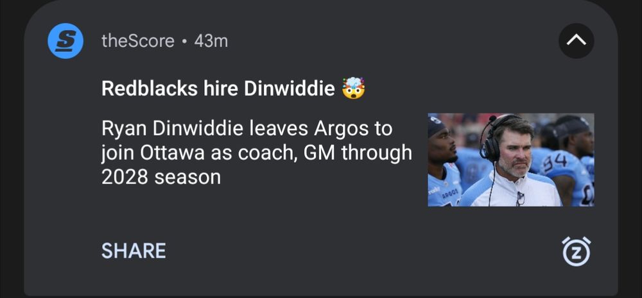
Task: Snooze this notification with the alarm icon
Action: click(576, 251)
